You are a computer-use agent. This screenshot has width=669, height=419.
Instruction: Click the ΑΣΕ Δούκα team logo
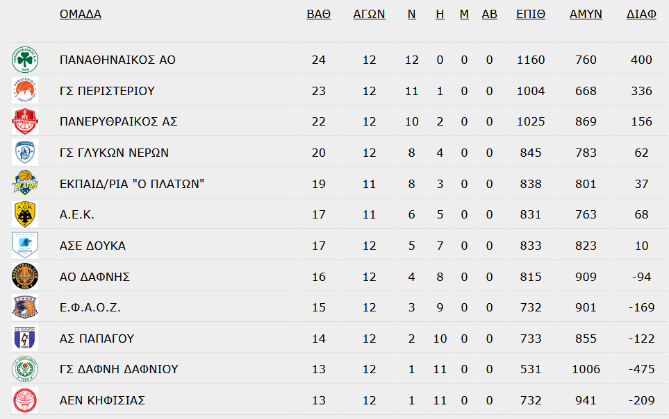(x=25, y=245)
